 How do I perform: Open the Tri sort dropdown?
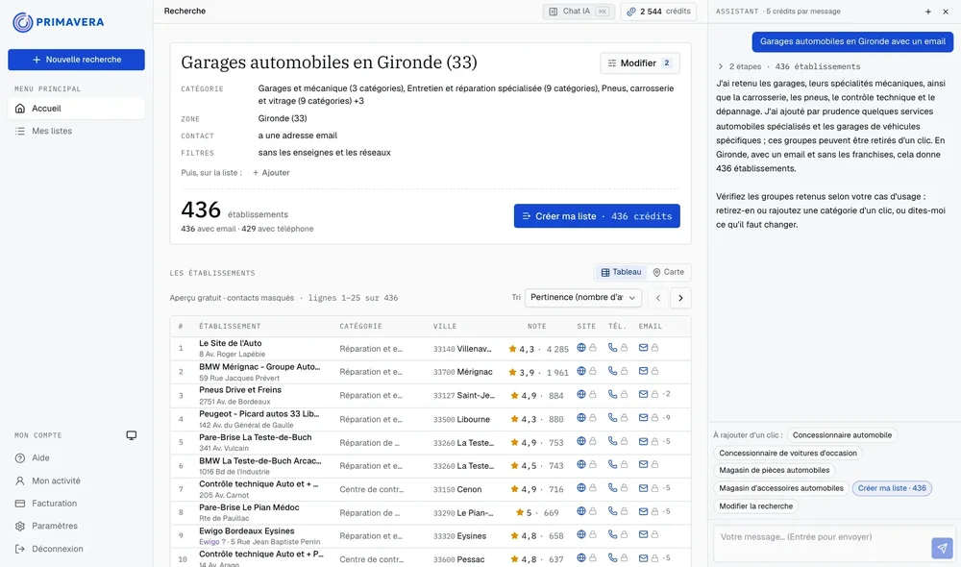coord(583,297)
